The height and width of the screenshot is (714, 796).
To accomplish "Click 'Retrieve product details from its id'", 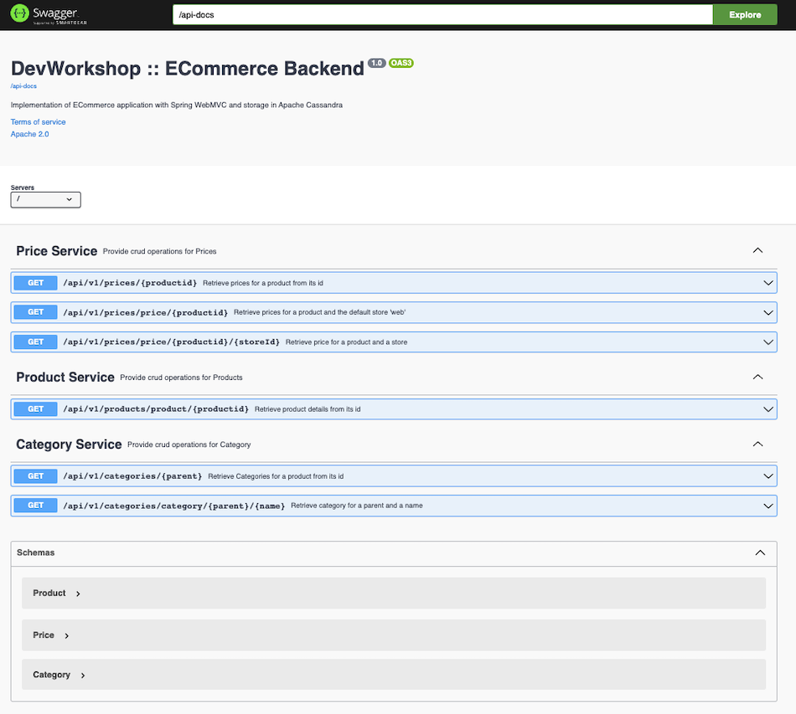I will pos(308,409).
